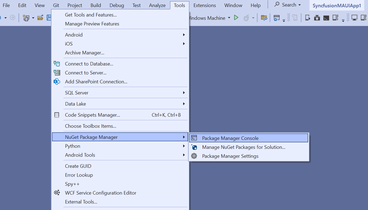Expand the SQL Server submenu arrow
This screenshot has width=368, height=210.
[184, 93]
